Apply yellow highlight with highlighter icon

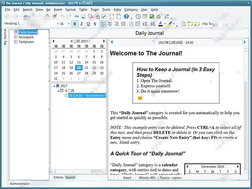click(x=170, y=24)
